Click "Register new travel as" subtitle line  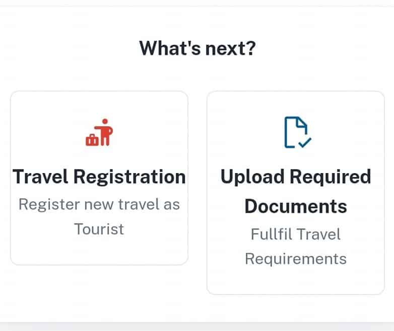99,204
